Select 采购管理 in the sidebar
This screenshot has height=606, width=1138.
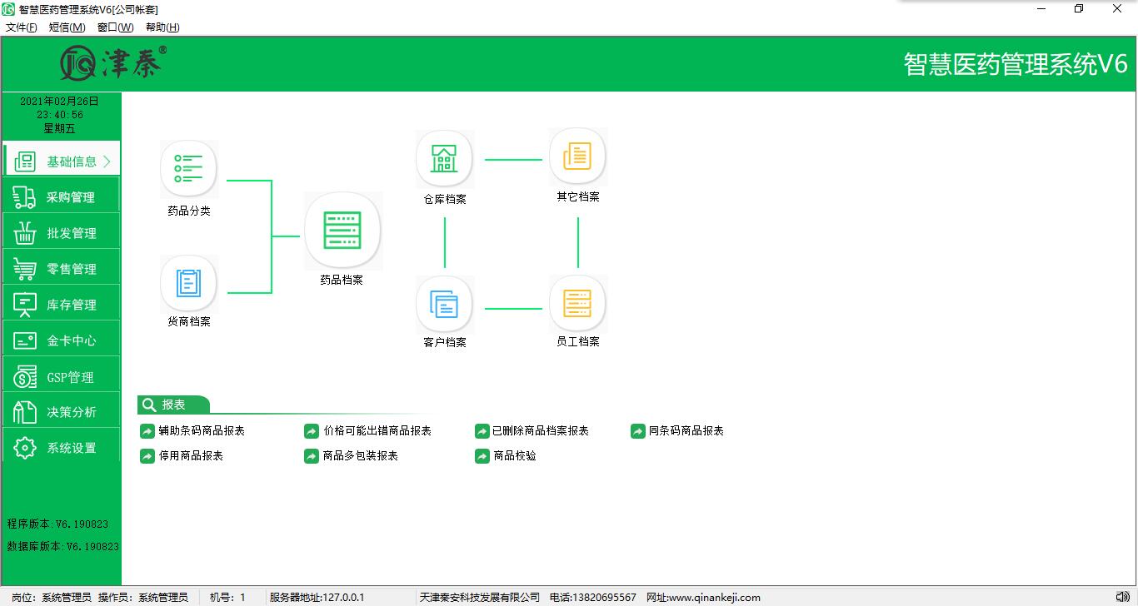[x=62, y=197]
